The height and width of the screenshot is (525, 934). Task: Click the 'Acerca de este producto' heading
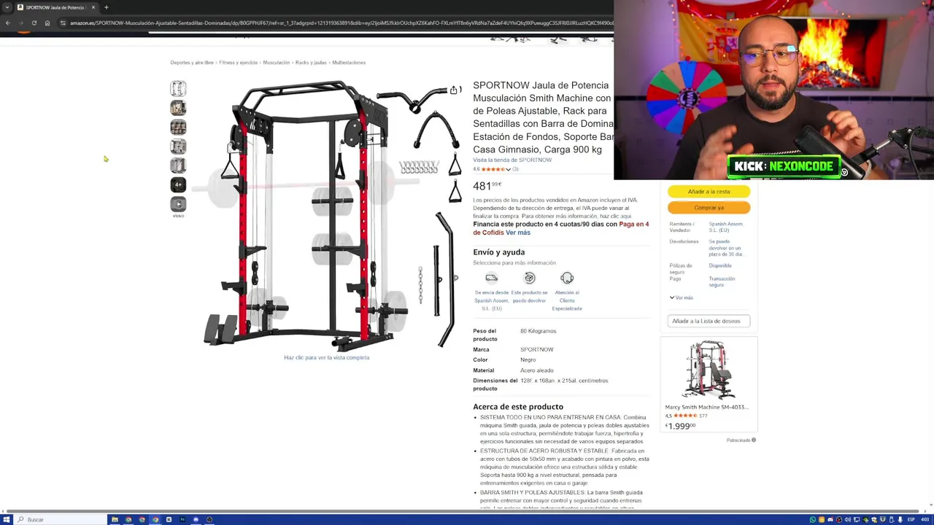[x=518, y=407]
